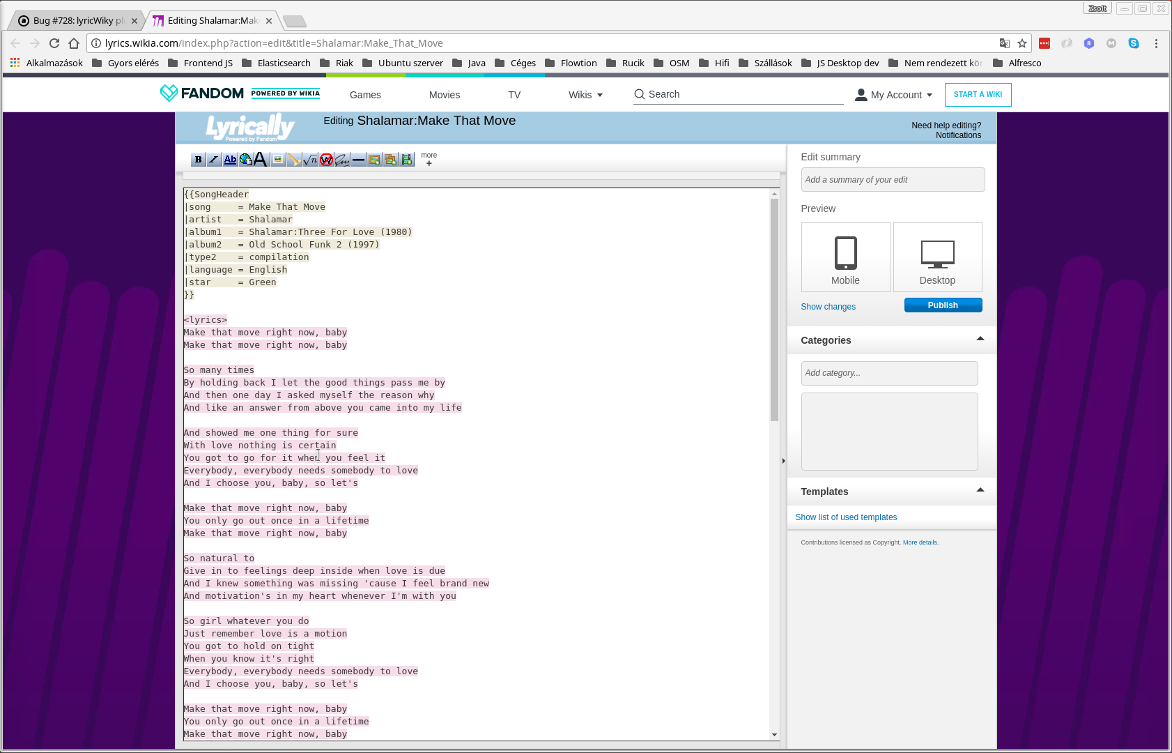Insert signature with timestamp icon
Screen dimensions: 1172x753
click(342, 160)
